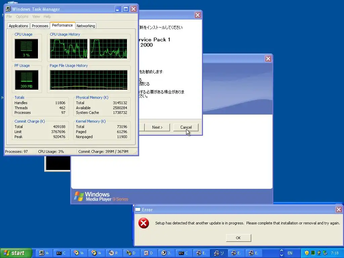Click the Threads value 462
This screenshot has width=344, height=258.
pos(62,108)
